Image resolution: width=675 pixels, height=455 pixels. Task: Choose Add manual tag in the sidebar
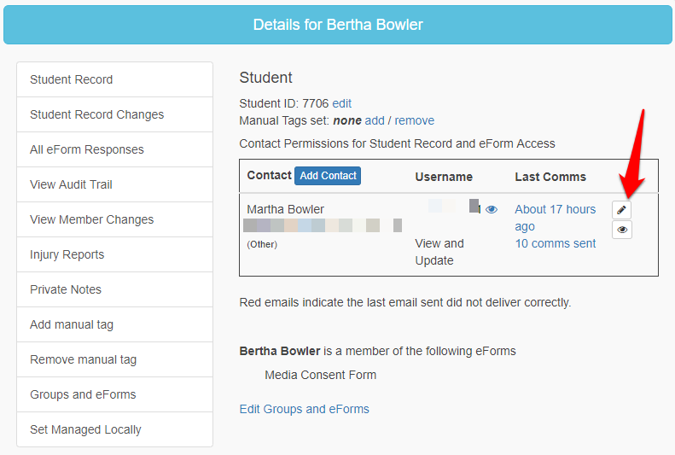114,324
